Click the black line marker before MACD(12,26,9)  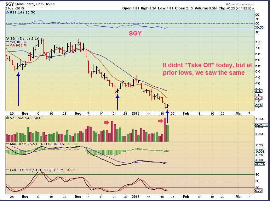8,144
